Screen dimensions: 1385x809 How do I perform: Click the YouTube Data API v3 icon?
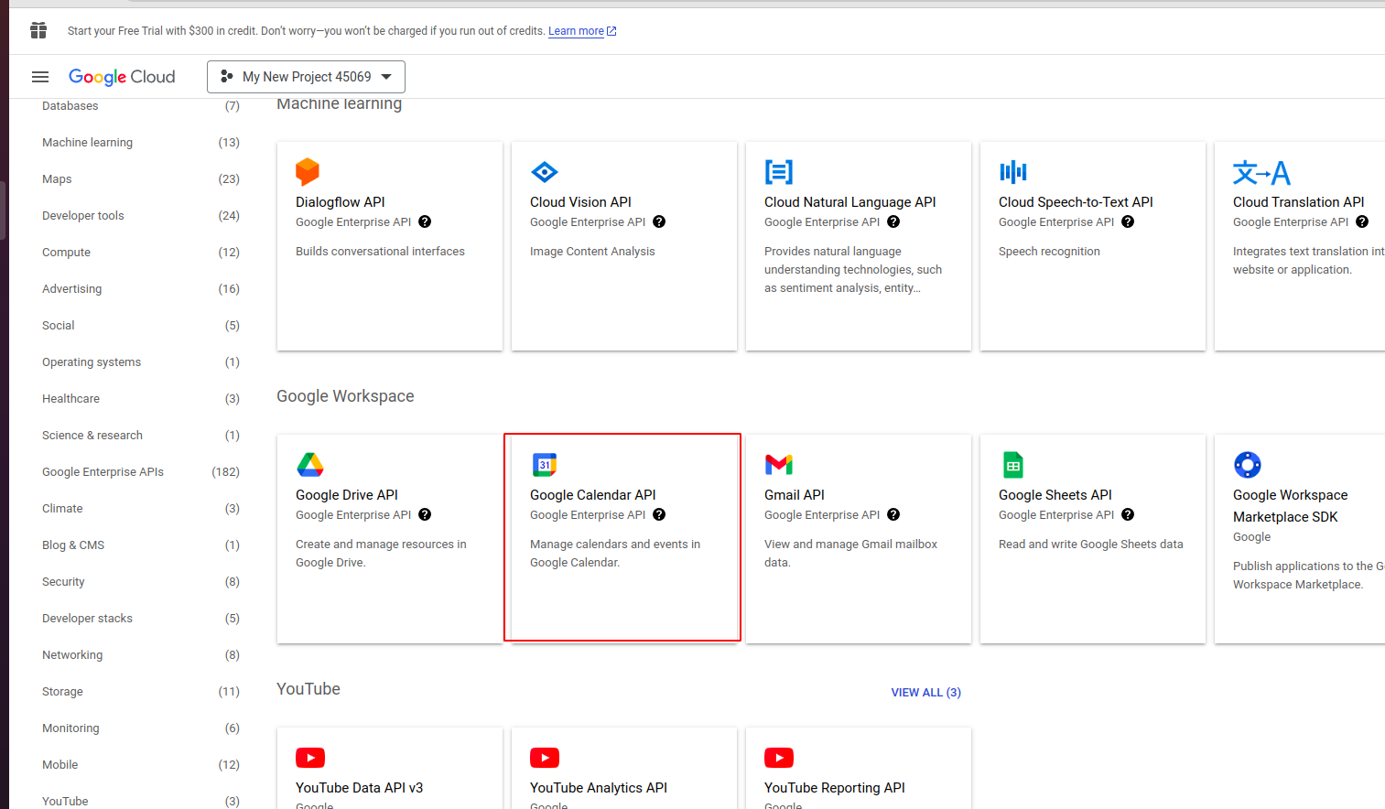(310, 758)
